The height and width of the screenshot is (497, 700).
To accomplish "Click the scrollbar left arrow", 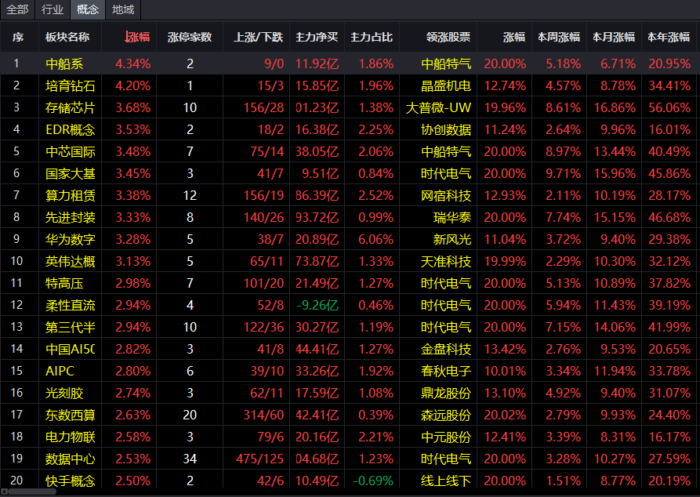I will point(4,492).
